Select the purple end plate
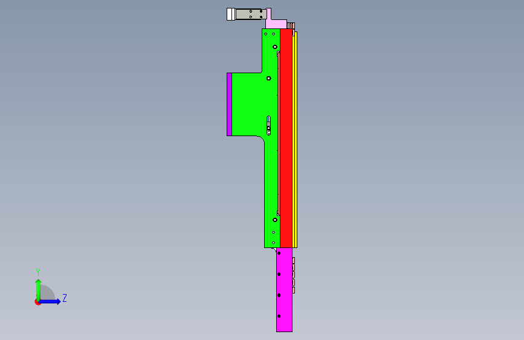The height and width of the screenshot is (340, 524). point(229,105)
